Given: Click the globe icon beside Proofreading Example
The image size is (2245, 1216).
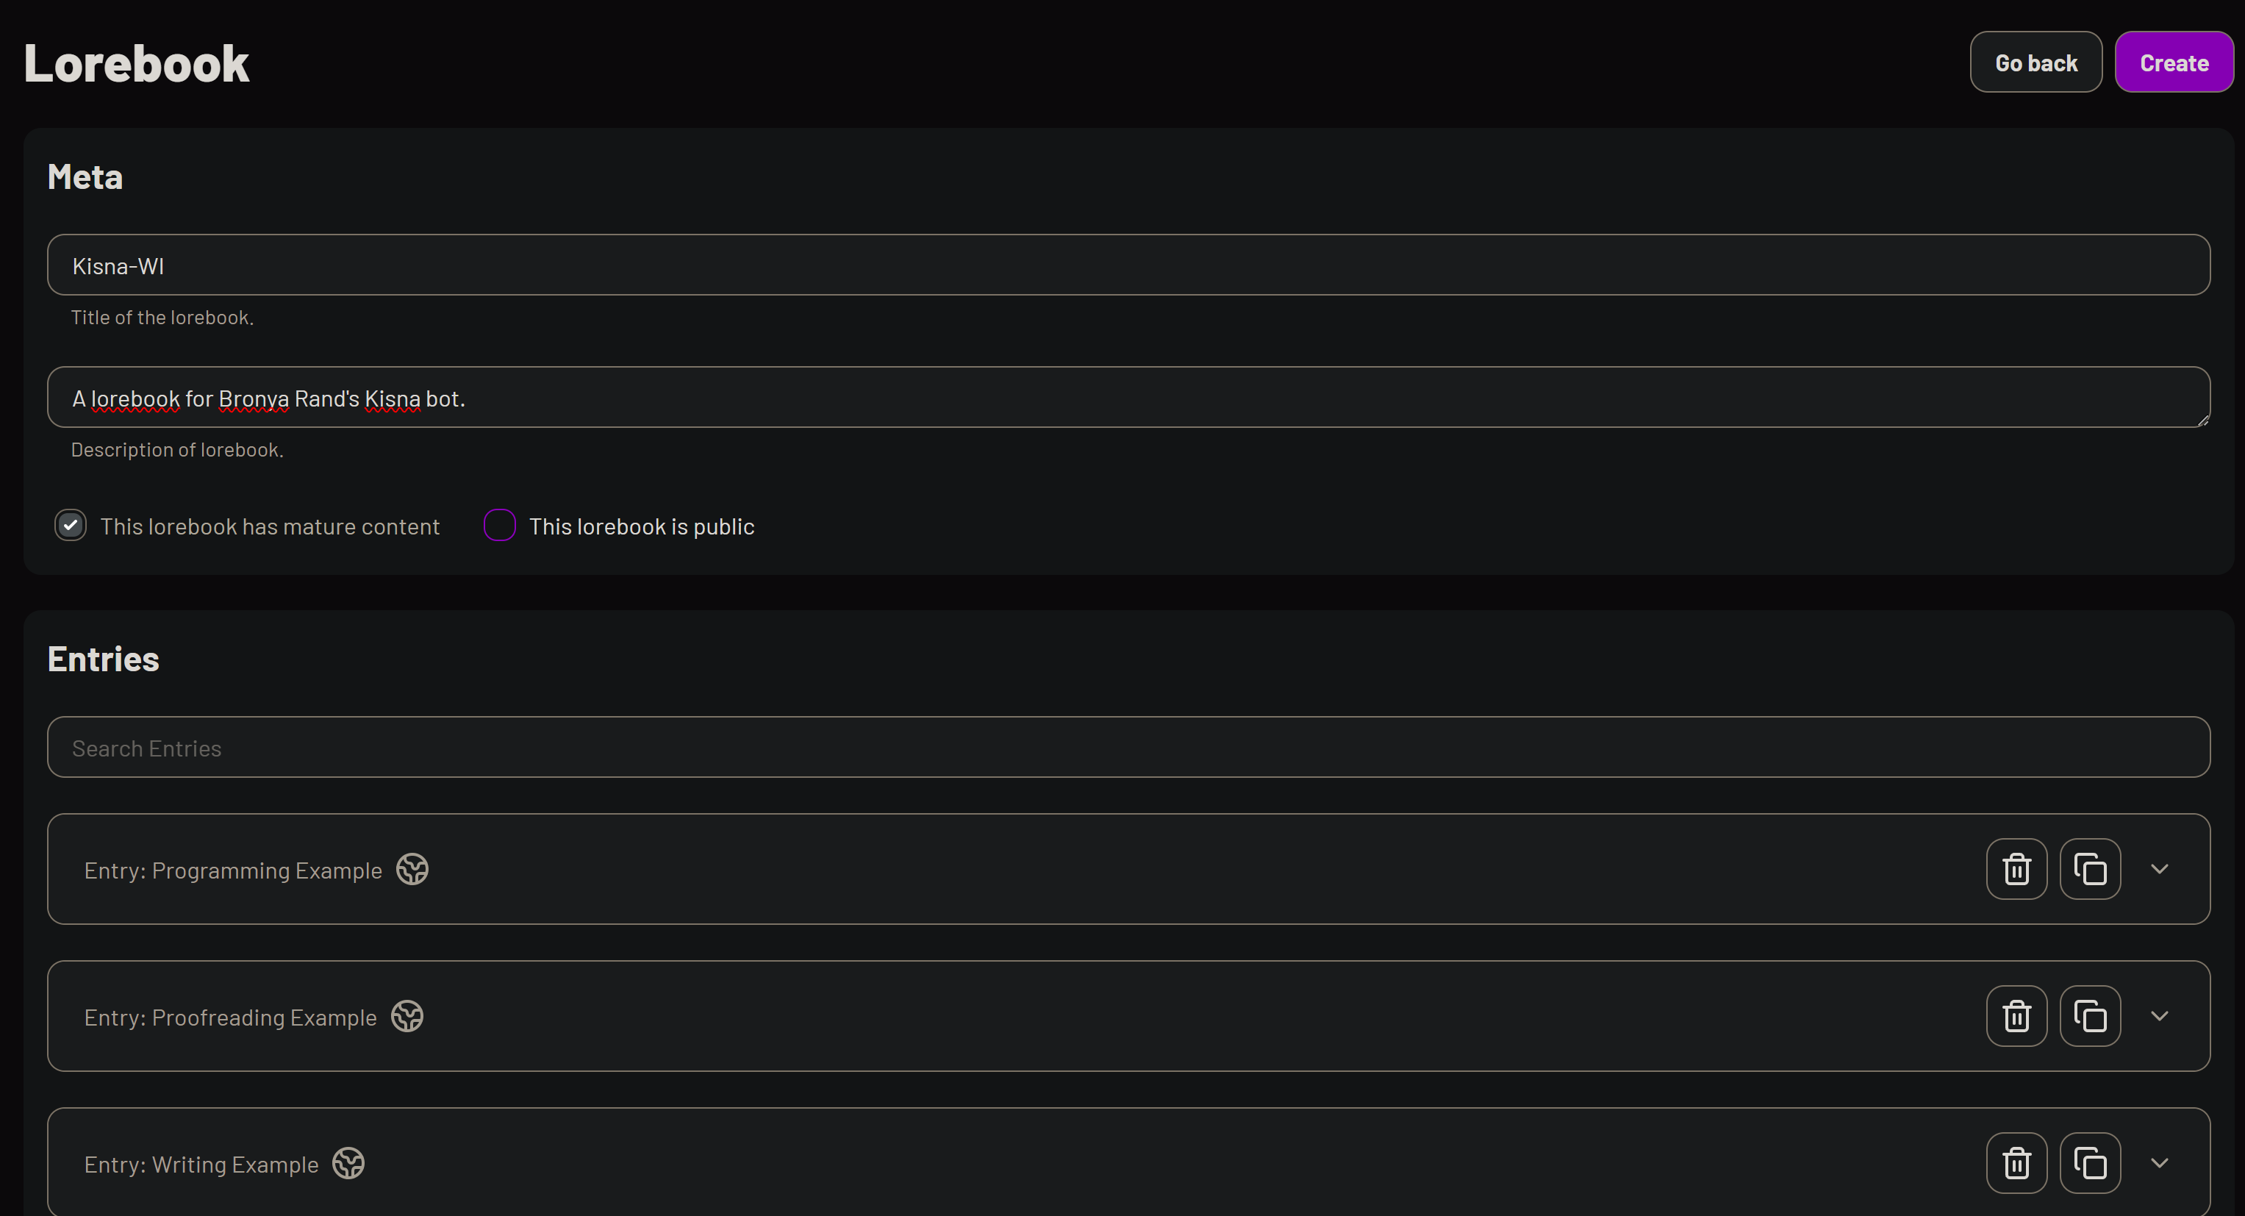Looking at the screenshot, I should point(407,1016).
